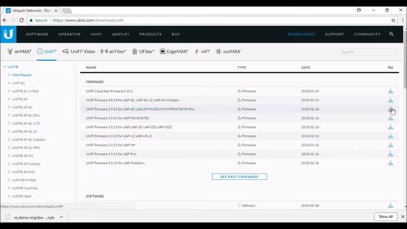
Task: Download firmware 3.9.21 for UAP-Pro file
Action: (390, 154)
